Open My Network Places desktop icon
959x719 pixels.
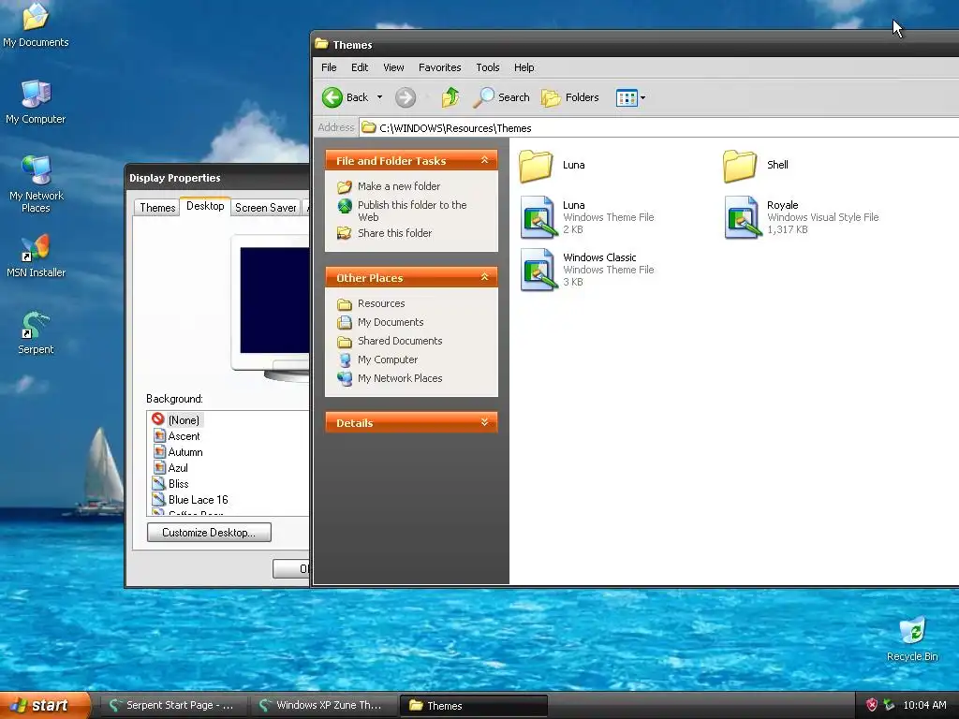point(37,184)
